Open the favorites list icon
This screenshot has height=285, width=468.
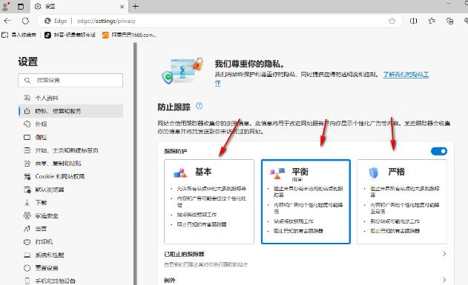click(432, 21)
